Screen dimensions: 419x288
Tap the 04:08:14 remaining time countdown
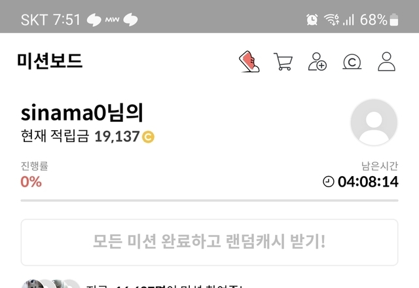point(368,182)
